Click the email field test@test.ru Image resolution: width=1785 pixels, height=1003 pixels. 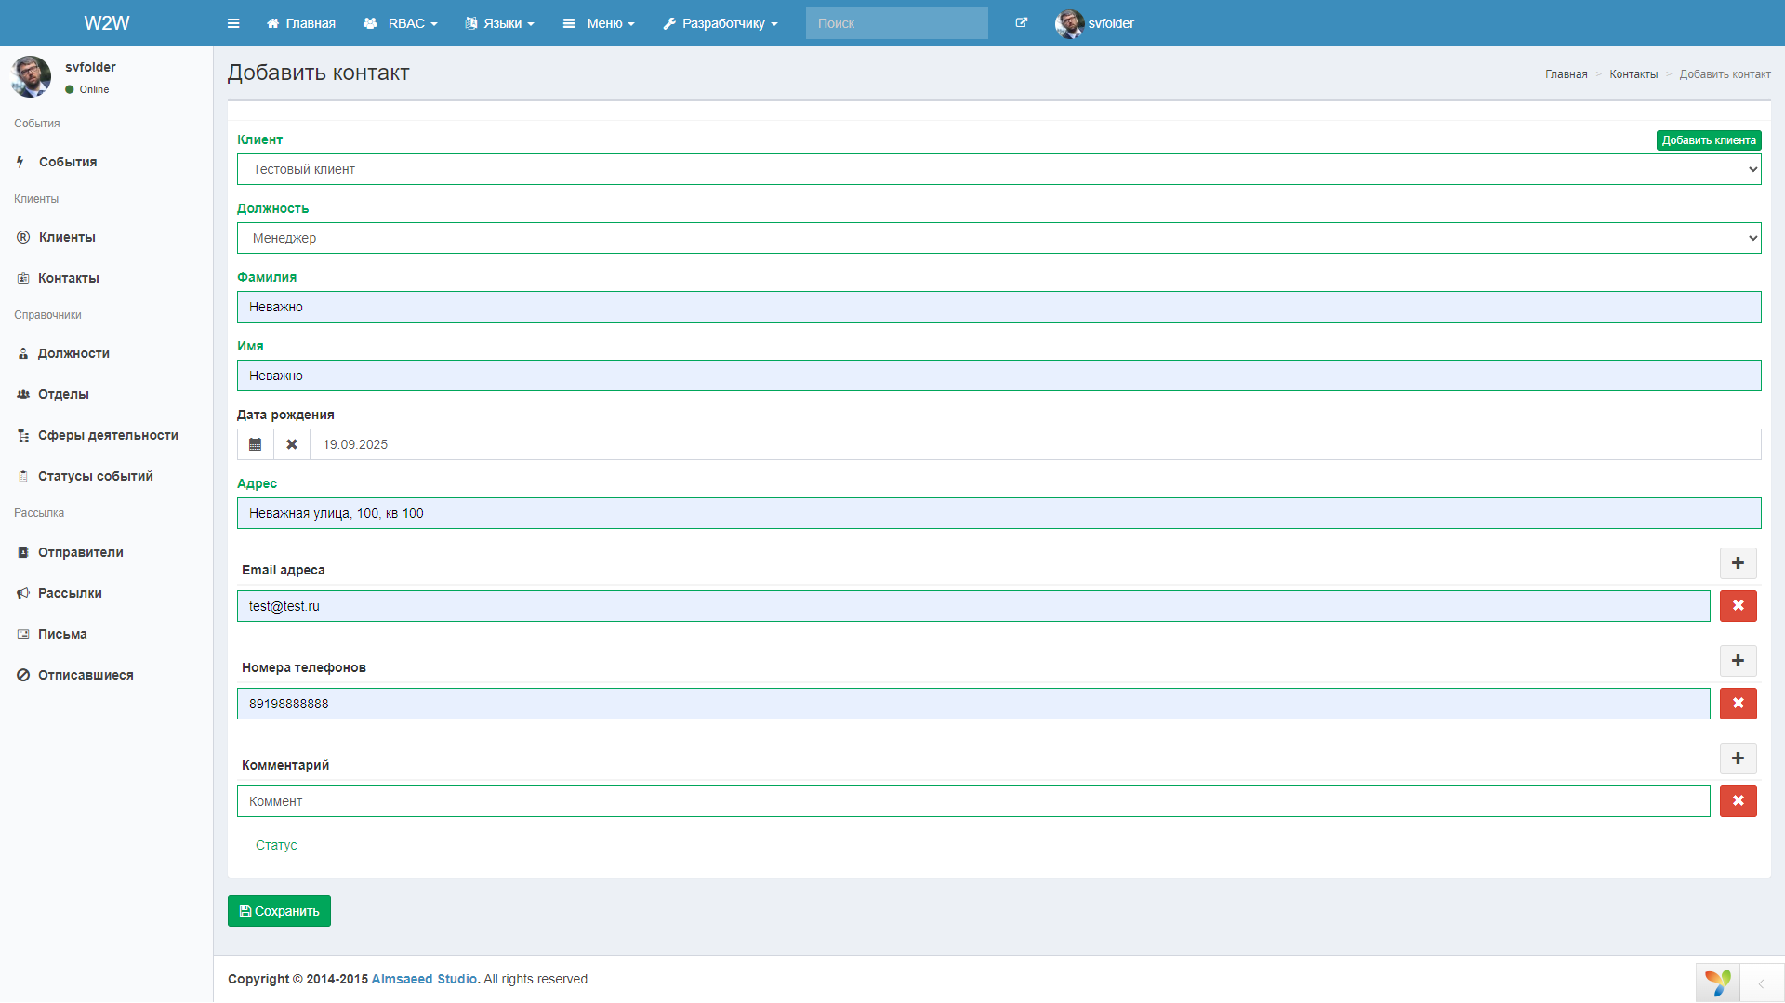973,606
